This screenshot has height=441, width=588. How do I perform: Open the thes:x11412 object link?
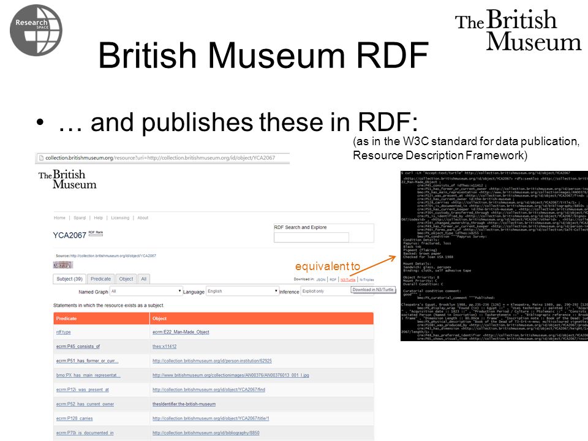tap(164, 347)
